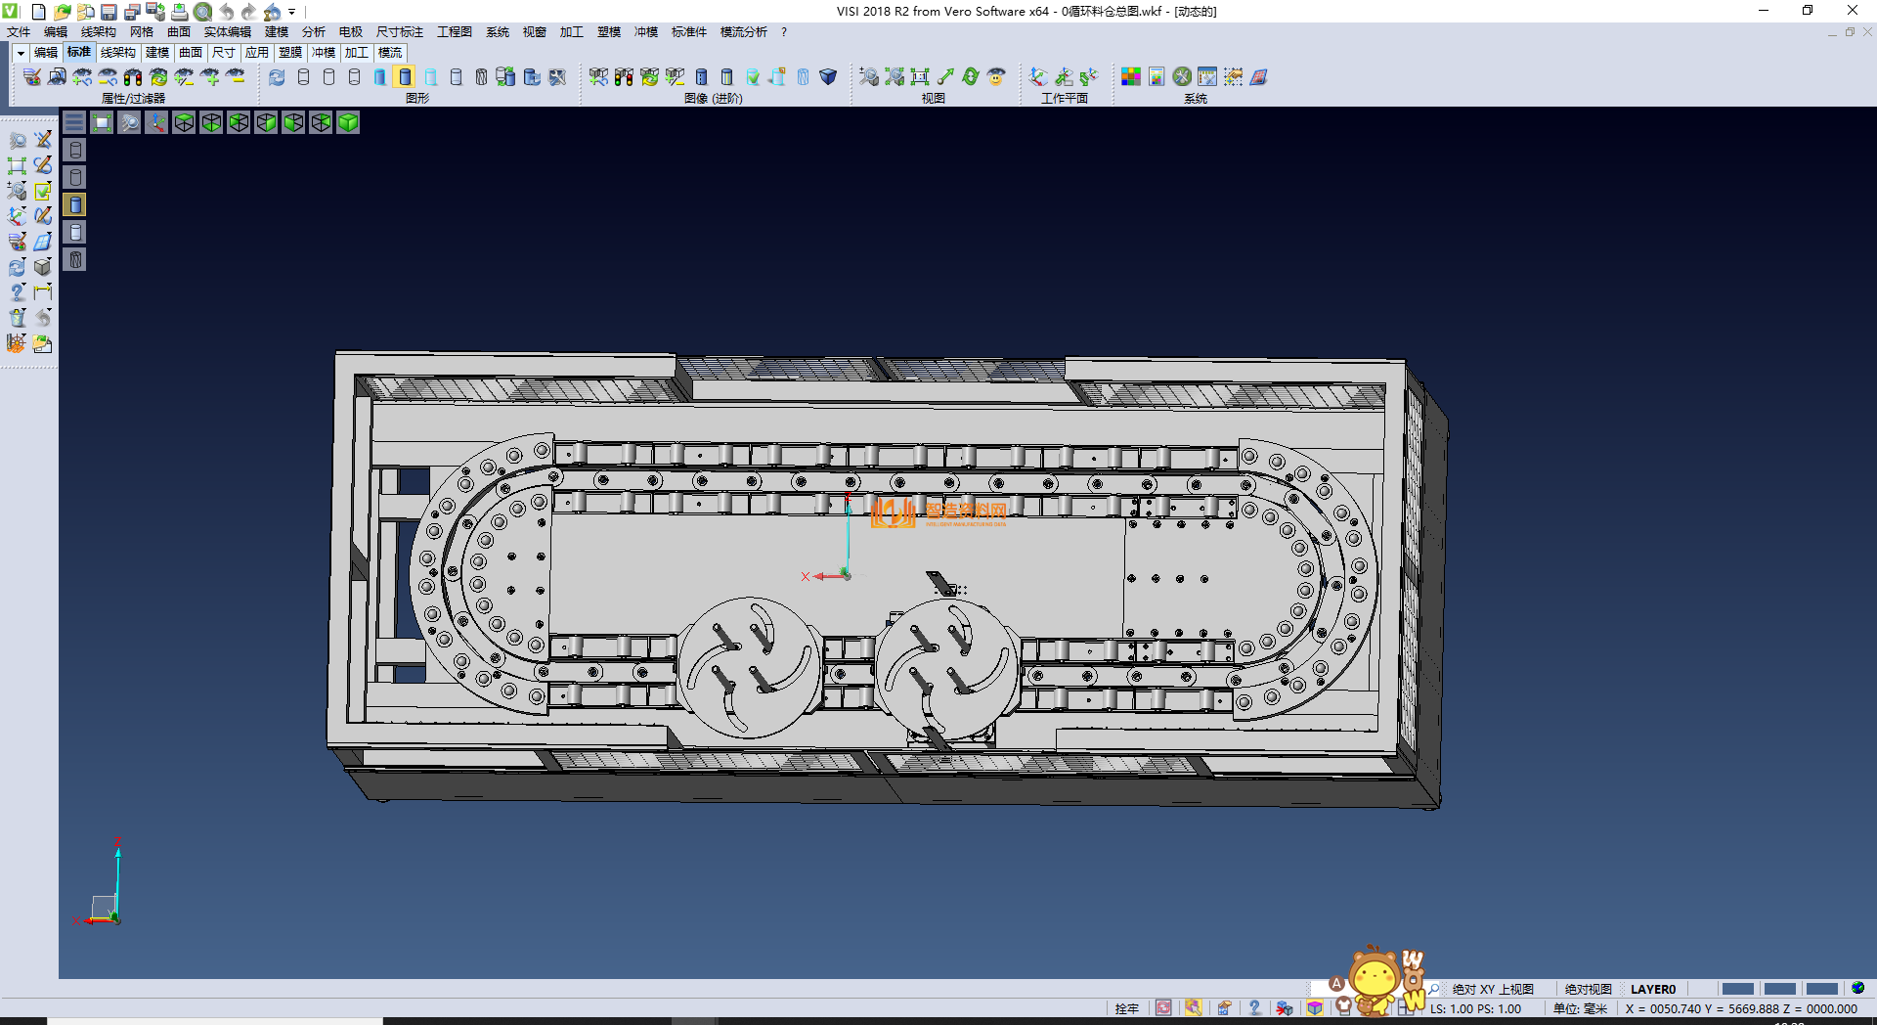Open the viewport list menu icon
The width and height of the screenshot is (1877, 1025).
click(x=74, y=122)
